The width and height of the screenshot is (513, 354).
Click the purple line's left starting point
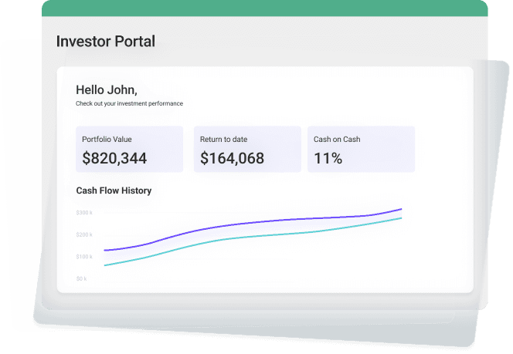104,250
